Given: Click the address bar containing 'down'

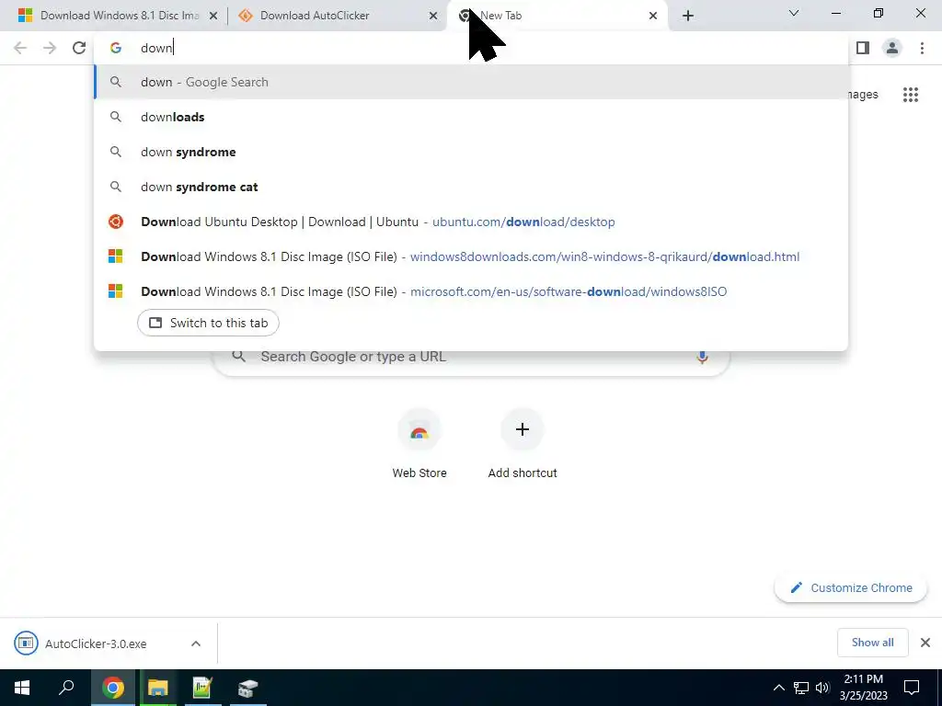Looking at the screenshot, I should tap(471, 48).
